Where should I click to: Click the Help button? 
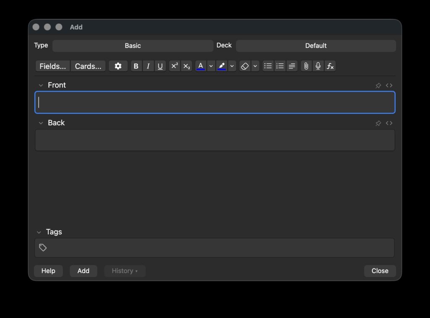click(x=48, y=271)
